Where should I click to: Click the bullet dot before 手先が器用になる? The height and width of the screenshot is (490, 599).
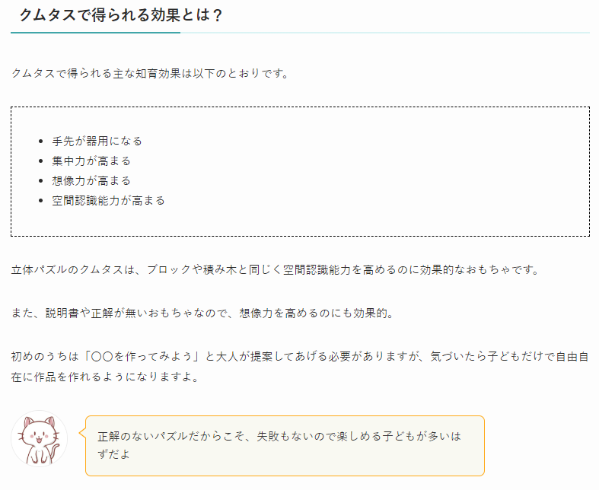(41, 142)
